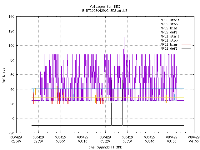Click the x-axis tick label 04:00
The width and height of the screenshot is (200, 150).
[x=194, y=141]
